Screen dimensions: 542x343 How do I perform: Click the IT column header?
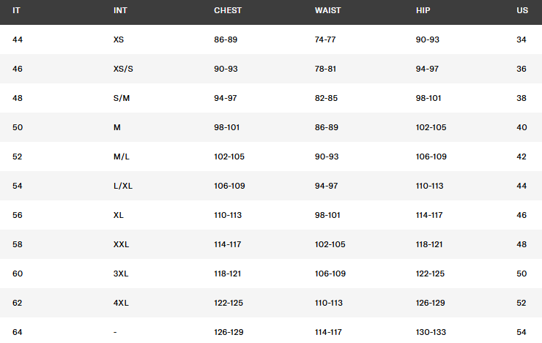coord(16,11)
